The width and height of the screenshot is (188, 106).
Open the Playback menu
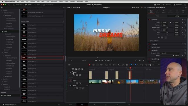(54, 1)
